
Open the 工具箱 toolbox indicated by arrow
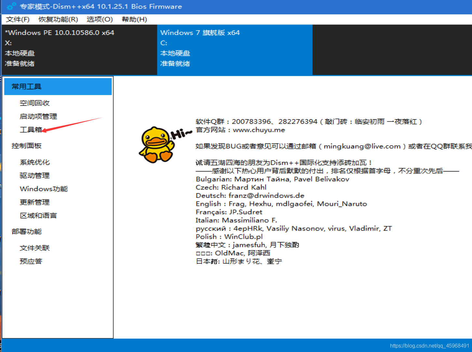pyautogui.click(x=30, y=129)
